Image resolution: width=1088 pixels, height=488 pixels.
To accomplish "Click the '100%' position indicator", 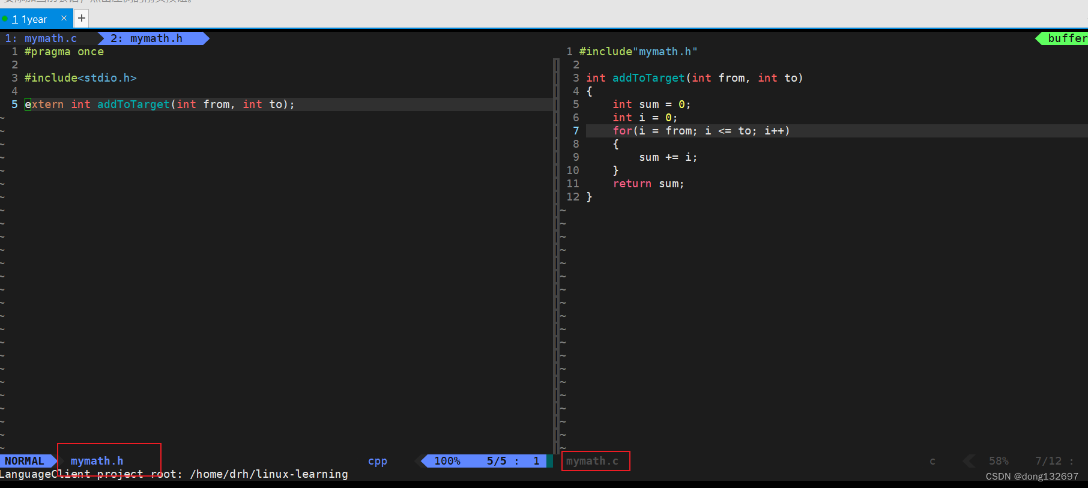I will (447, 461).
